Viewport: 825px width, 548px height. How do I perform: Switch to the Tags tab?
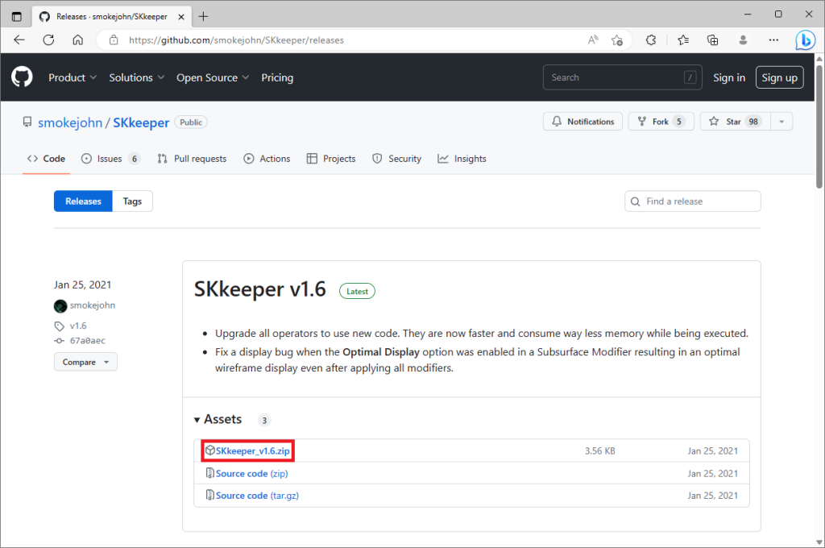(132, 201)
